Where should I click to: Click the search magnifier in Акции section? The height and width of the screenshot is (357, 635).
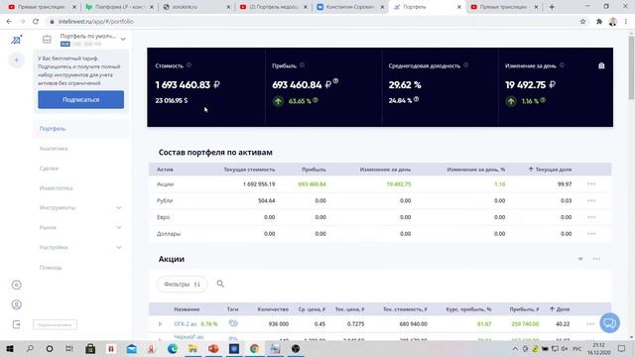pos(220,284)
